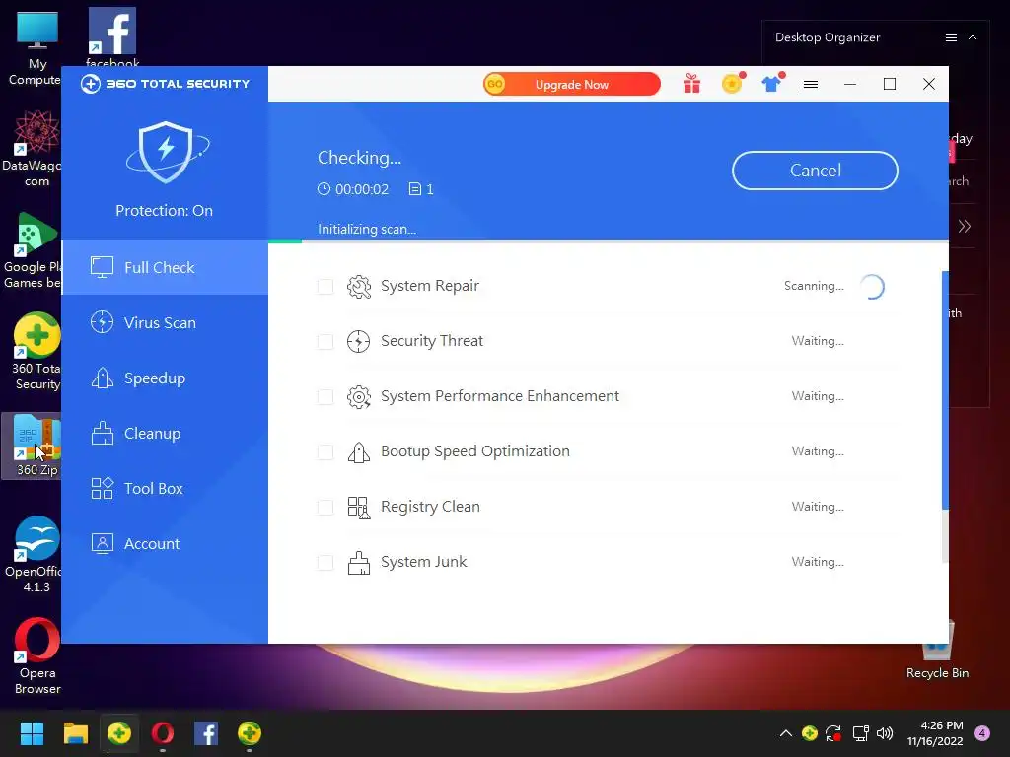Viewport: 1010px width, 757px height.
Task: Open the facebook desktop shortcut
Action: (x=112, y=38)
